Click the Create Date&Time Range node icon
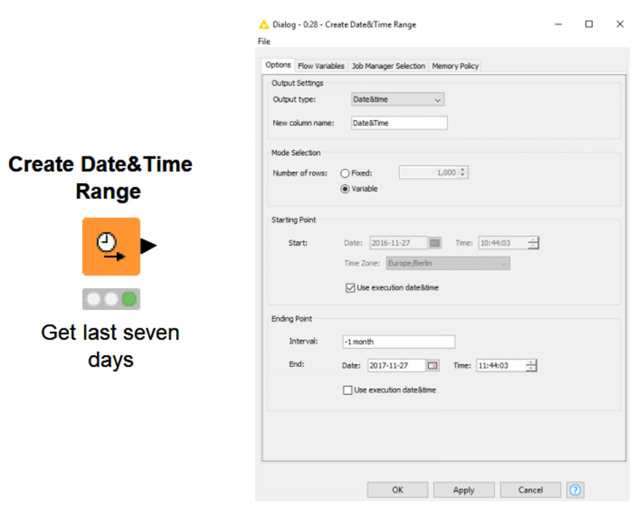The image size is (635, 508). [111, 247]
